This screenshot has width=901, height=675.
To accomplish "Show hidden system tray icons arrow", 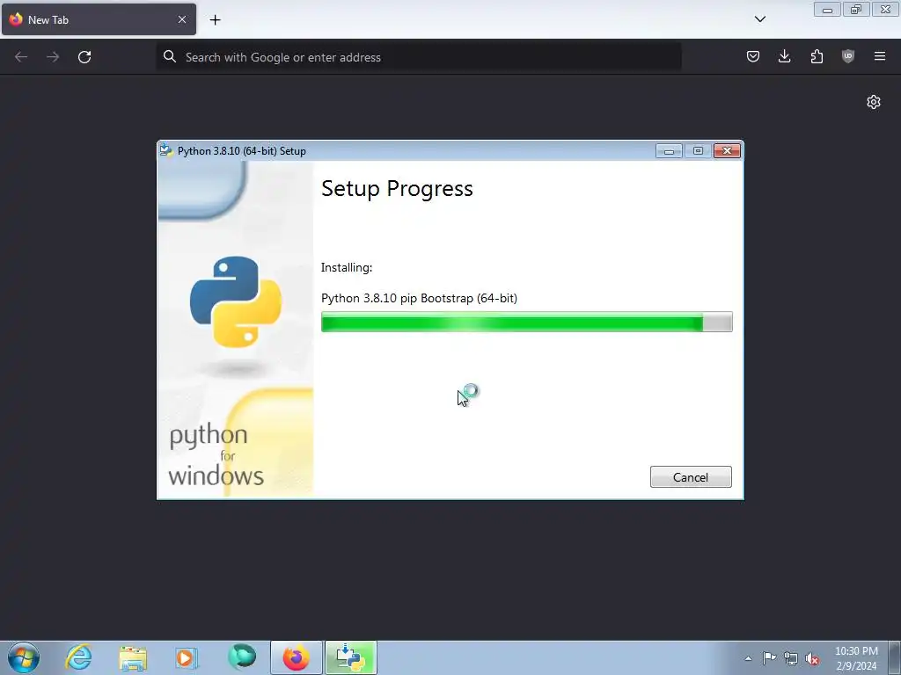I will click(748, 658).
